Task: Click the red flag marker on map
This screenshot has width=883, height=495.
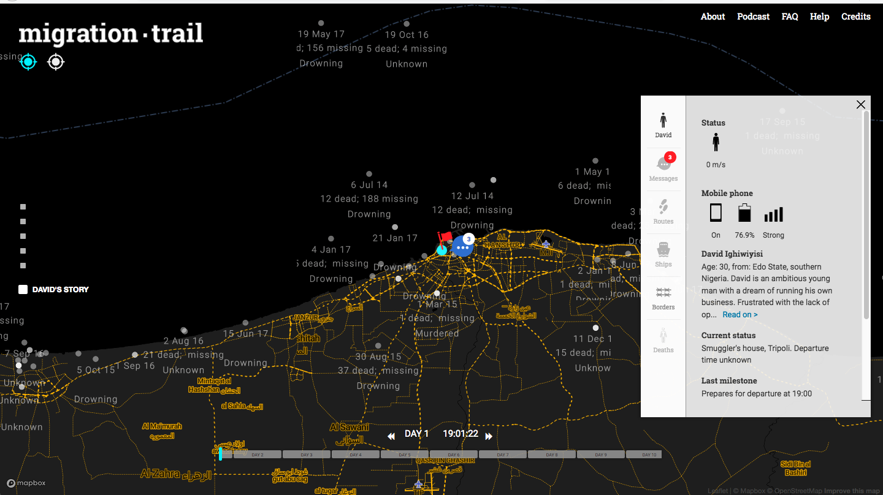Action: click(x=445, y=238)
